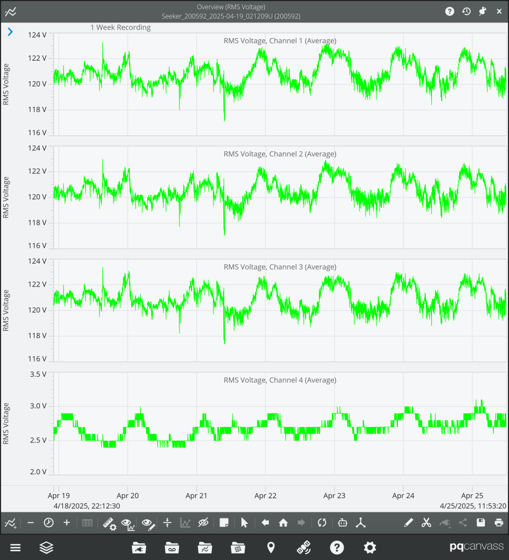Select the pointer cursor tool
This screenshot has height=560, width=509.
coord(244,523)
